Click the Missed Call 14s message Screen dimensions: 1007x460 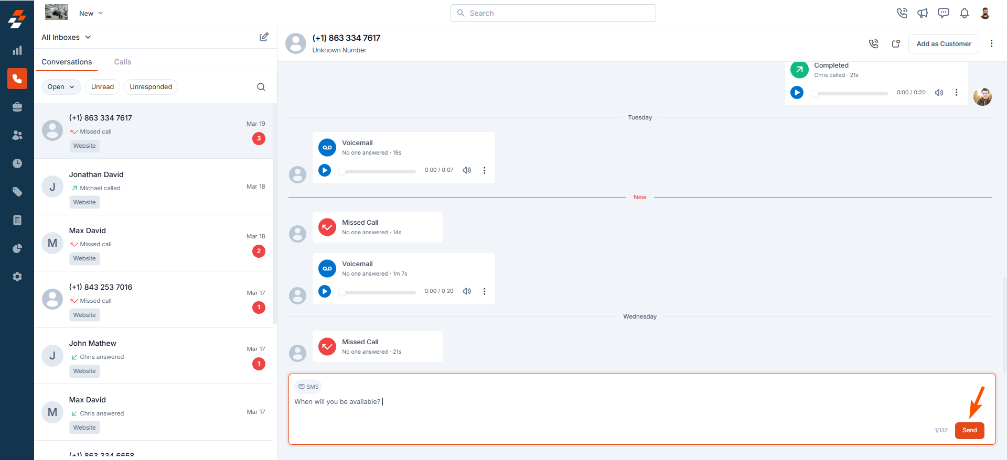click(x=378, y=227)
